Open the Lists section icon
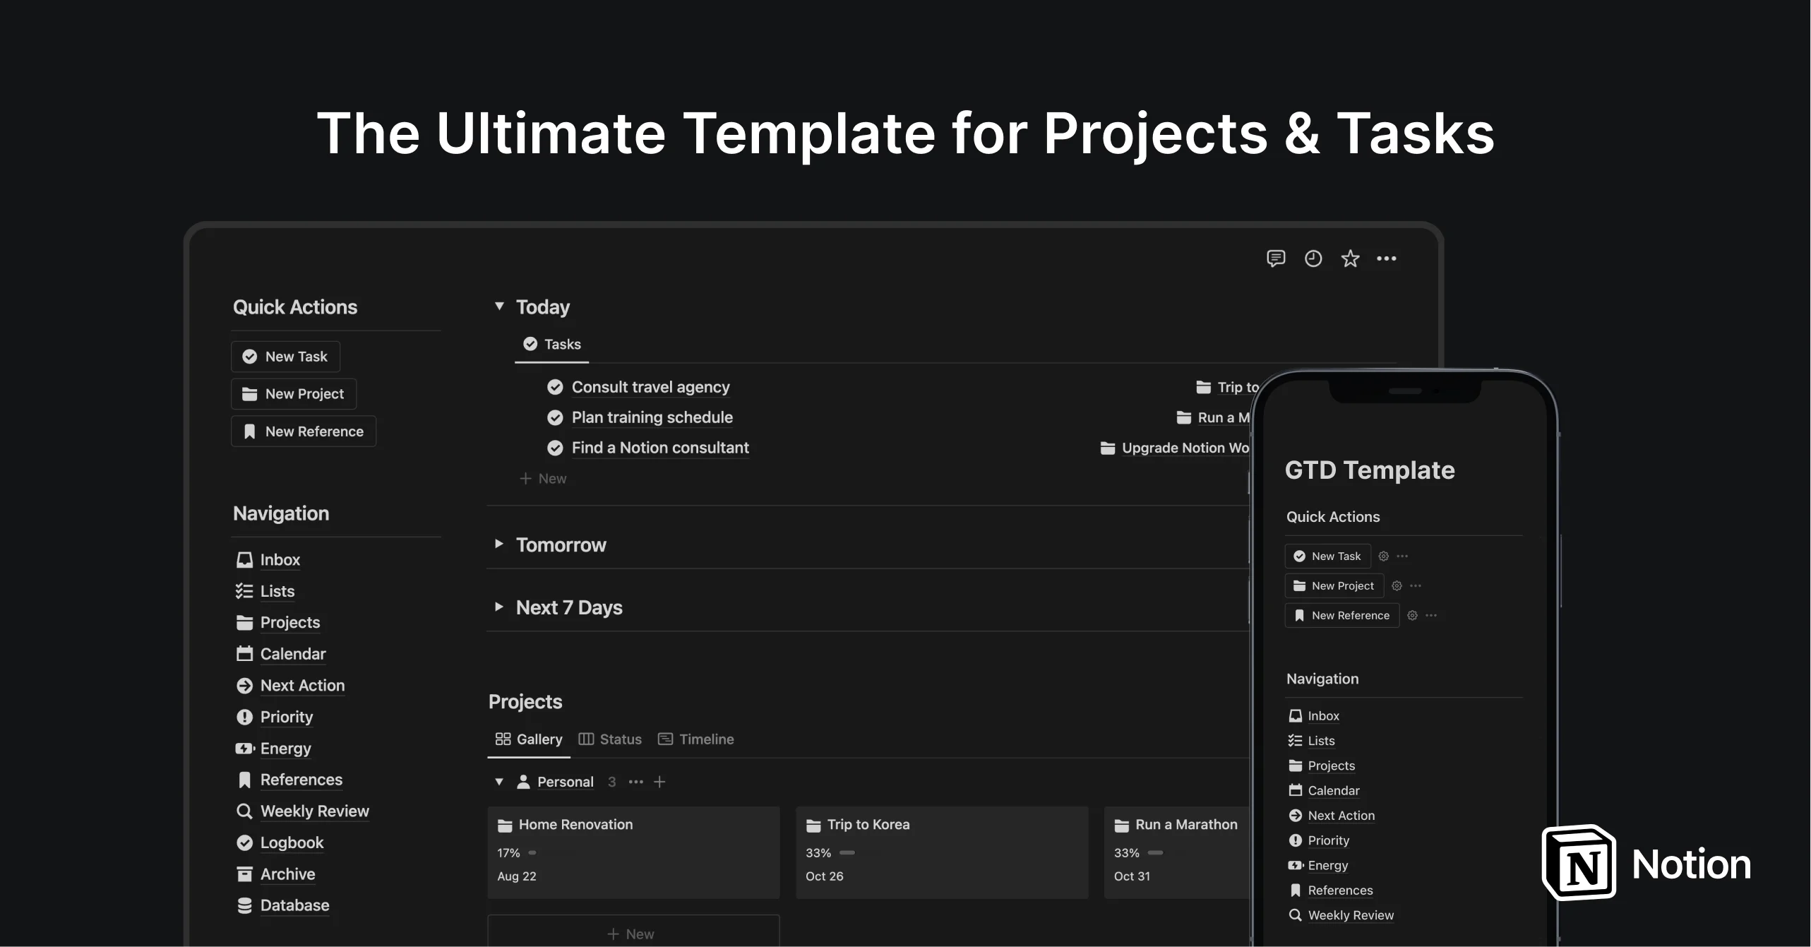This screenshot has width=1811, height=947. (x=243, y=591)
